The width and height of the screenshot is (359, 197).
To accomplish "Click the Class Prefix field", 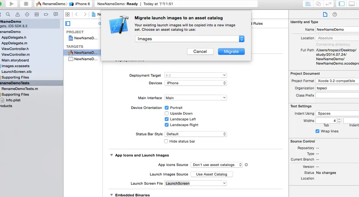I will click(x=337, y=96).
